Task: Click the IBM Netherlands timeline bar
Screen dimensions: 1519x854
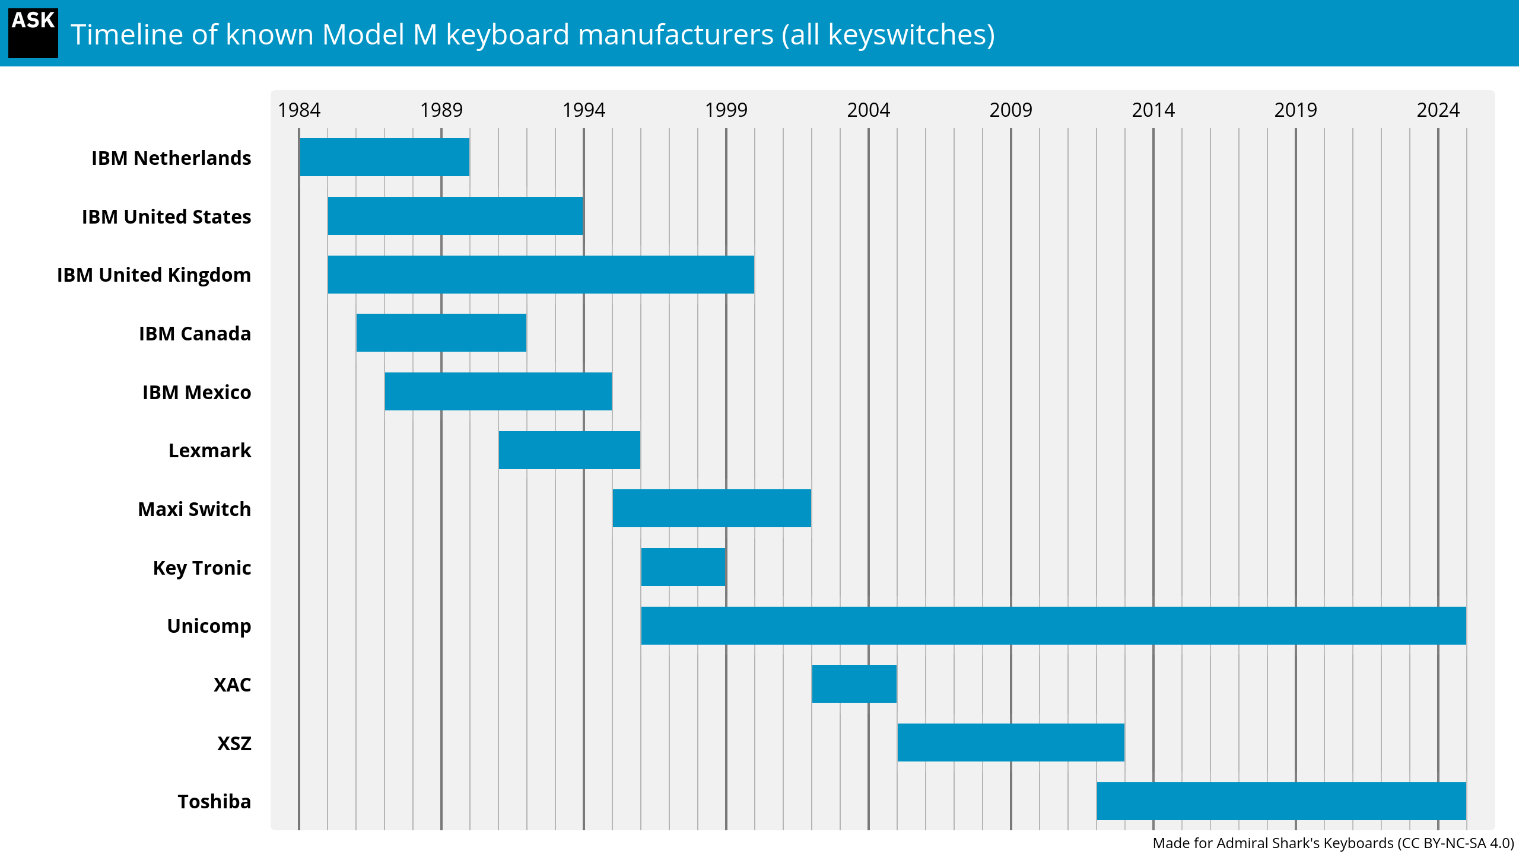Action: [x=384, y=157]
